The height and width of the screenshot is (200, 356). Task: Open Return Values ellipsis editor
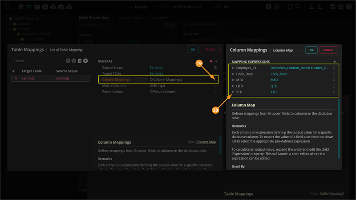pos(215,92)
